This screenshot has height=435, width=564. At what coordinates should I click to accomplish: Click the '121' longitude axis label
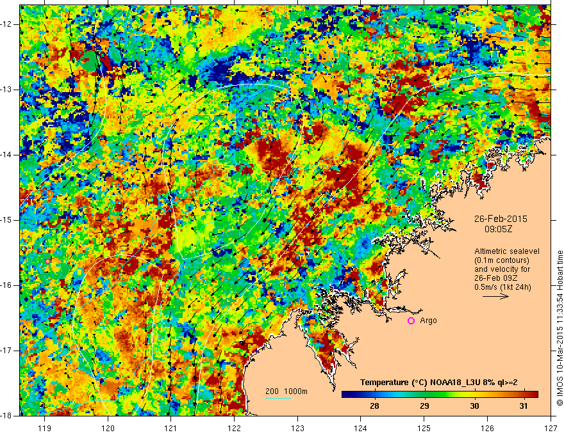coord(171,428)
